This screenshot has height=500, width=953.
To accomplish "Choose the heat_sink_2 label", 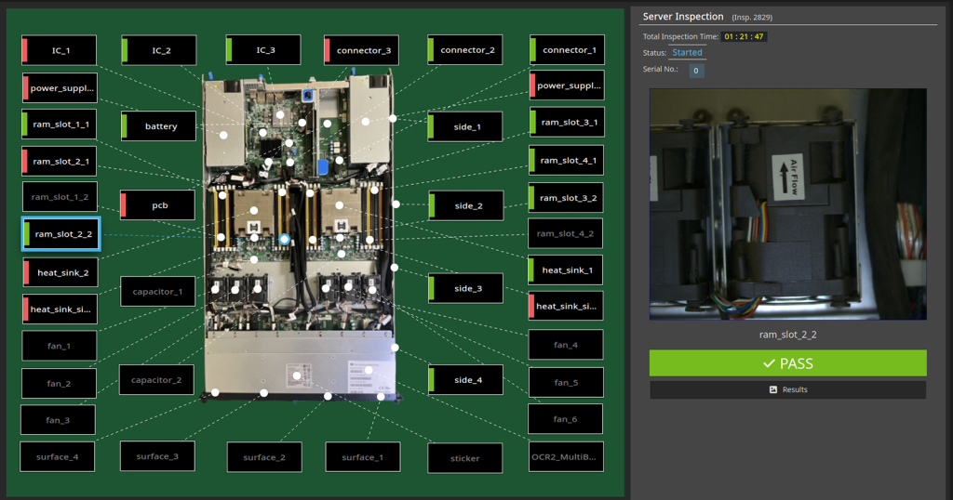I will (x=60, y=272).
